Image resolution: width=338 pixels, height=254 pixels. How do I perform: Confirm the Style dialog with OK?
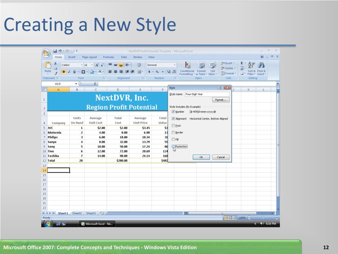click(201, 157)
